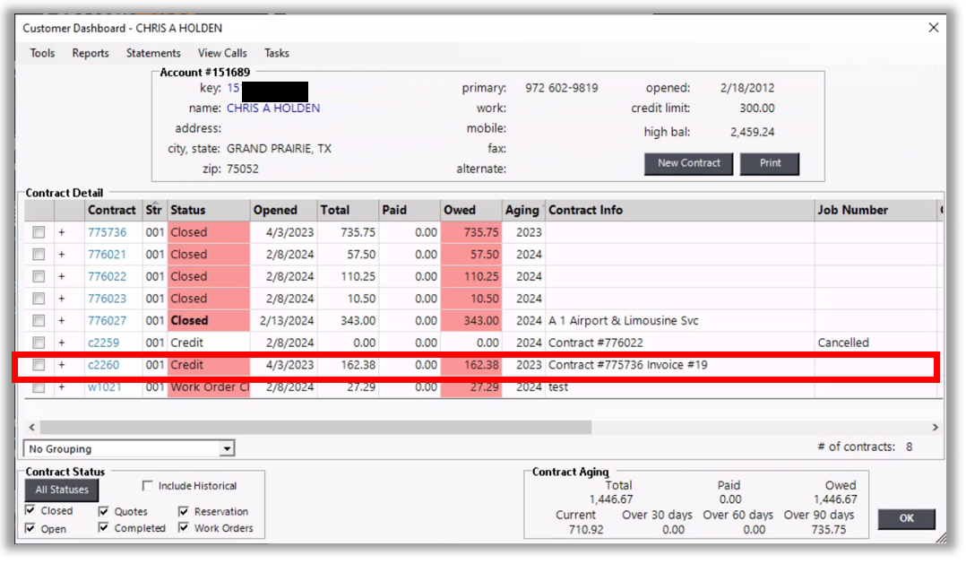The height and width of the screenshot is (564, 966).
Task: Sort by the Owed column header
Action: (460, 210)
